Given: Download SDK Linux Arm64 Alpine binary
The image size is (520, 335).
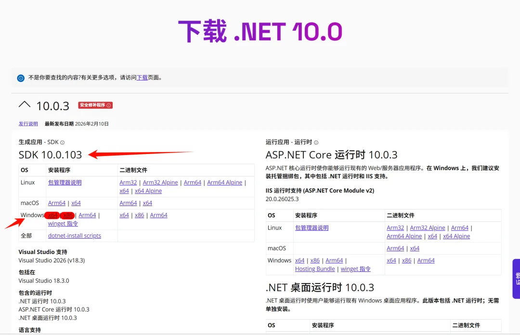Looking at the screenshot, I should (224, 182).
